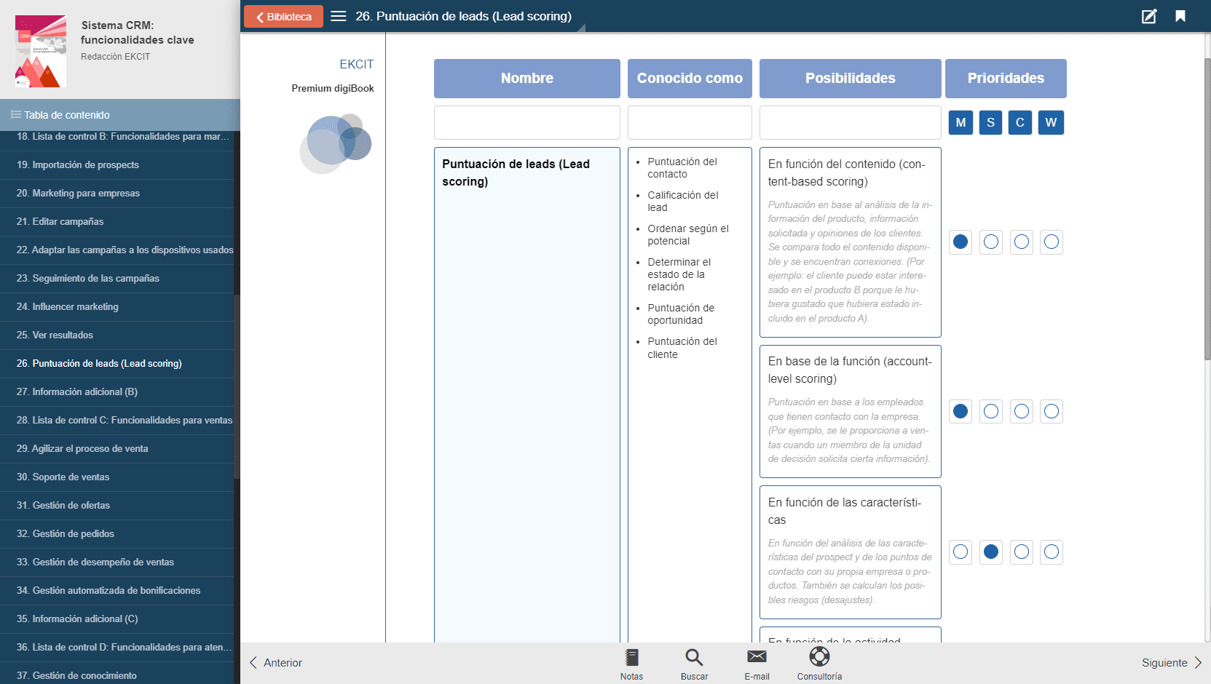1211x684 pixels.
Task: Select M priority for content-based scoring
Action: click(960, 242)
